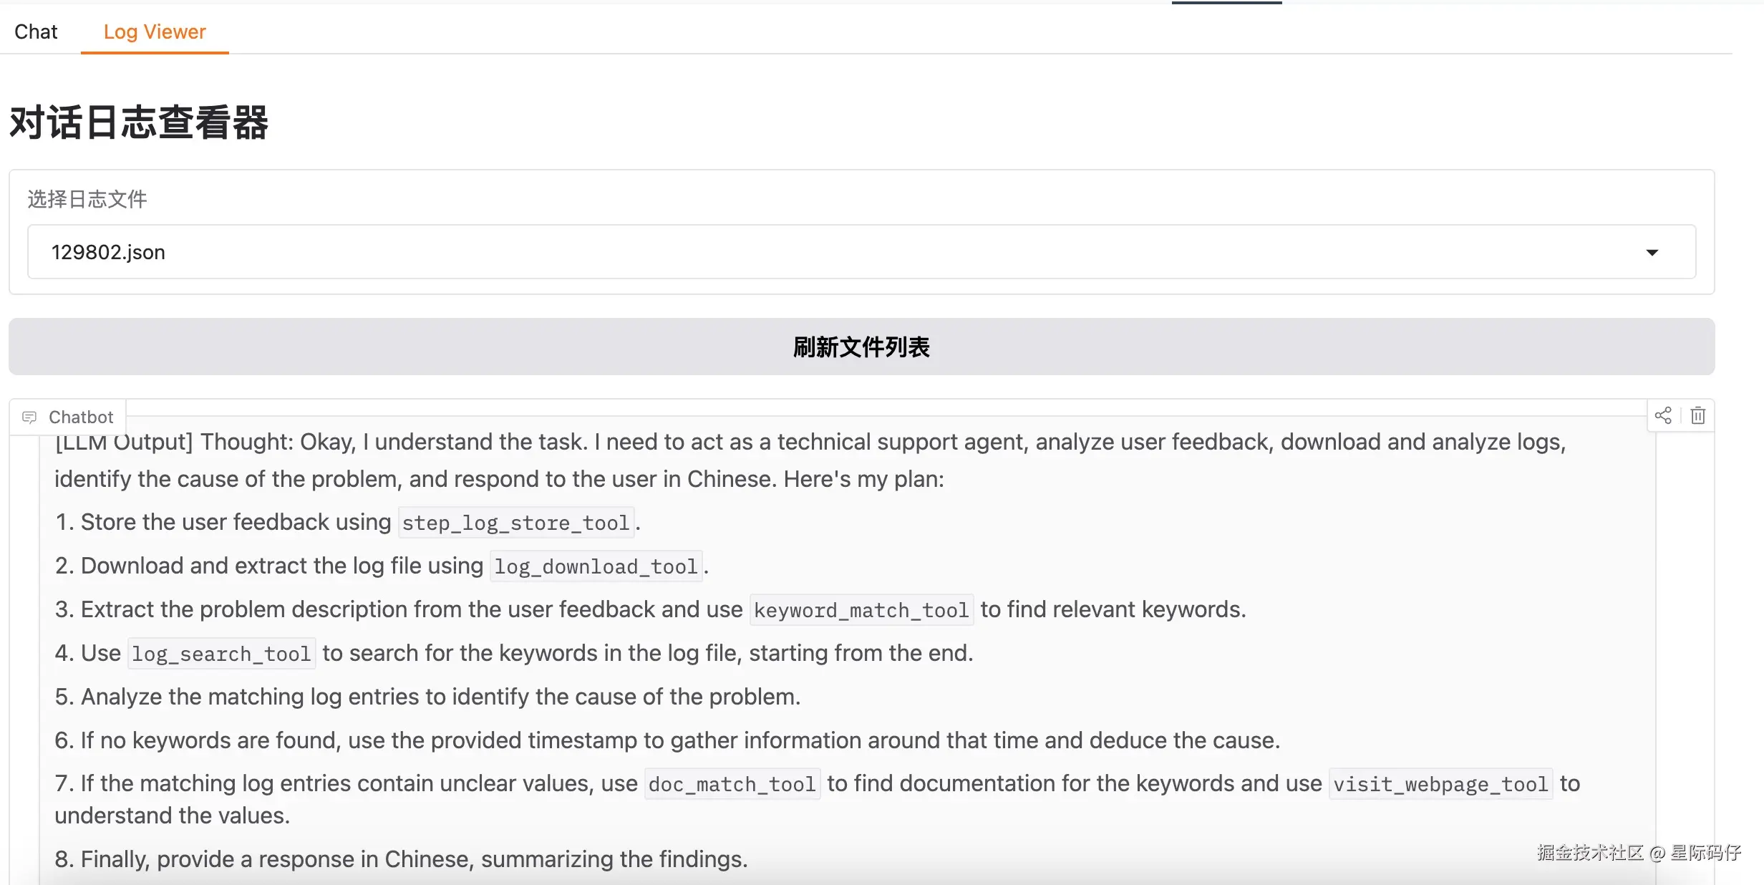Click step 8 about responding in Chinese

(x=401, y=859)
